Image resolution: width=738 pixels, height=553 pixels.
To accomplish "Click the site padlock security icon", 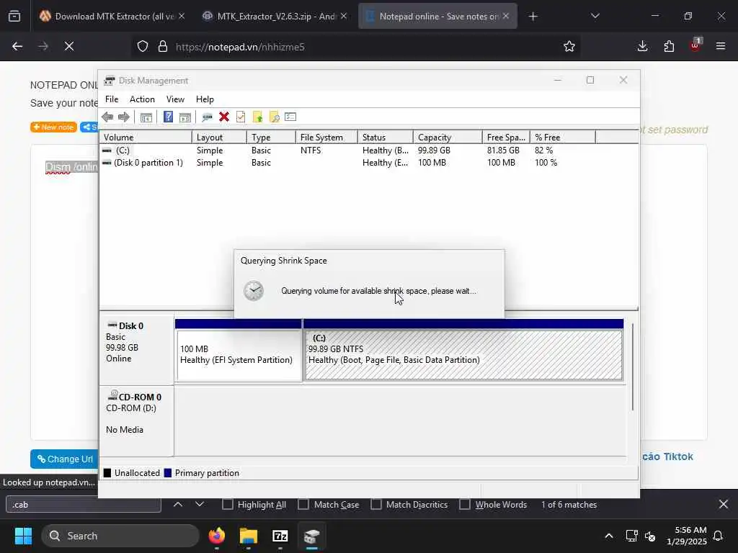I will 163,46.
